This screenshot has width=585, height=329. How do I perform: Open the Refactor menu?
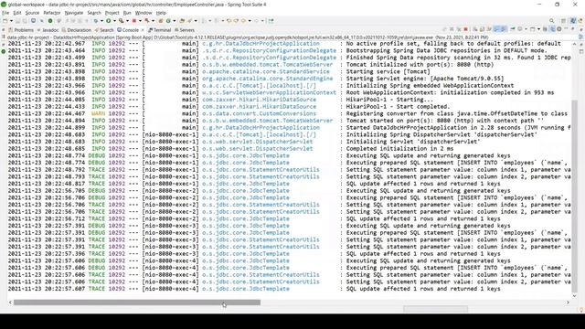point(52,13)
